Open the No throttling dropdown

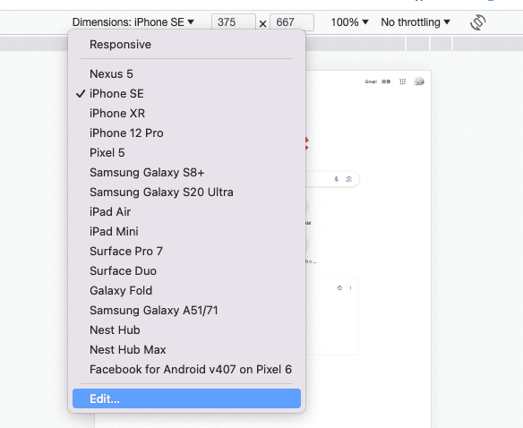(416, 22)
